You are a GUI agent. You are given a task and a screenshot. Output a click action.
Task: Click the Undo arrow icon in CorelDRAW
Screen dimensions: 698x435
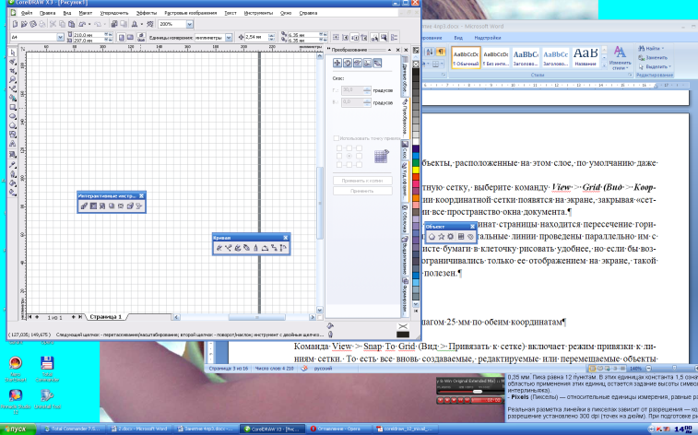coord(82,24)
